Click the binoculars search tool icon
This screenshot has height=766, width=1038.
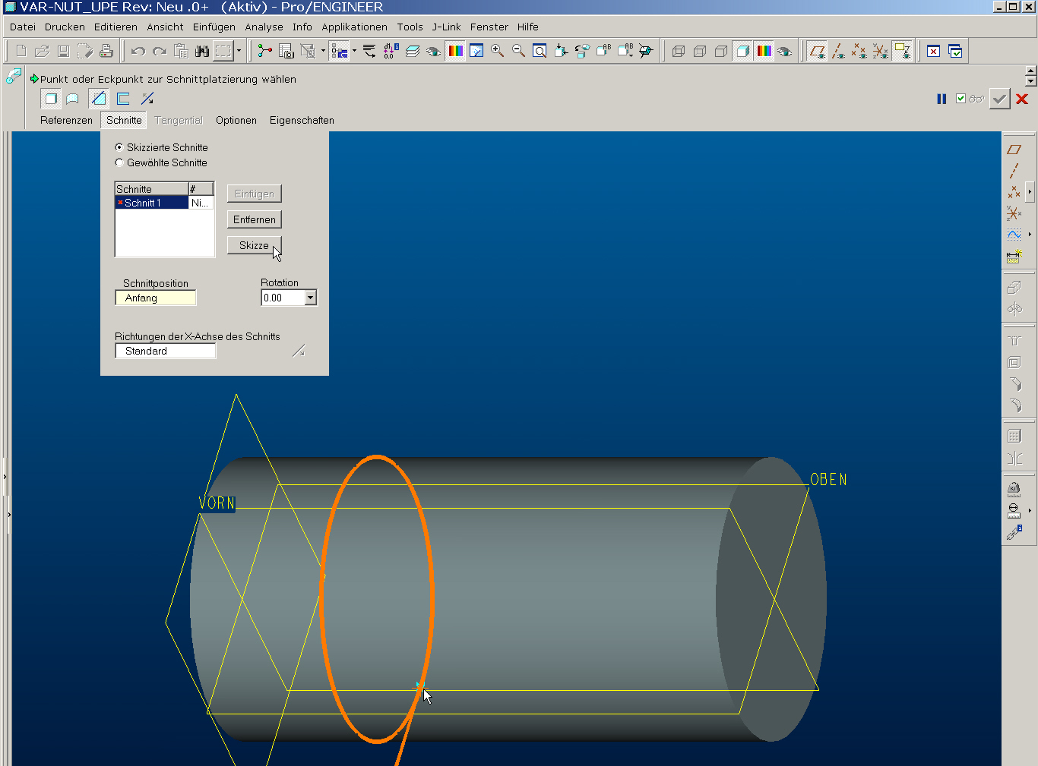coord(202,51)
